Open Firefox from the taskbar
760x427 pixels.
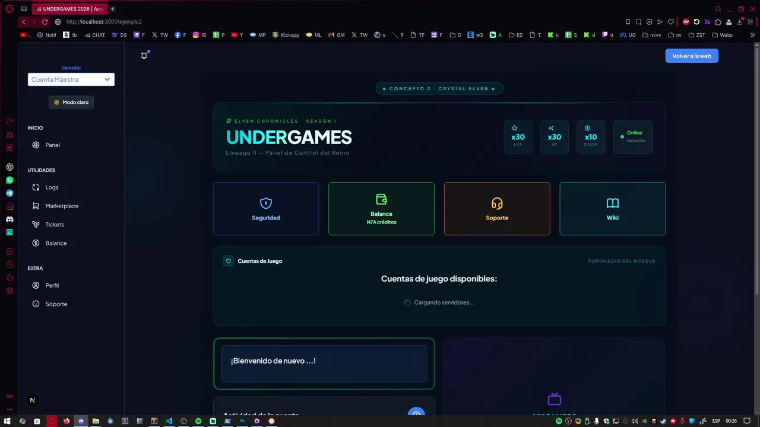click(x=66, y=421)
